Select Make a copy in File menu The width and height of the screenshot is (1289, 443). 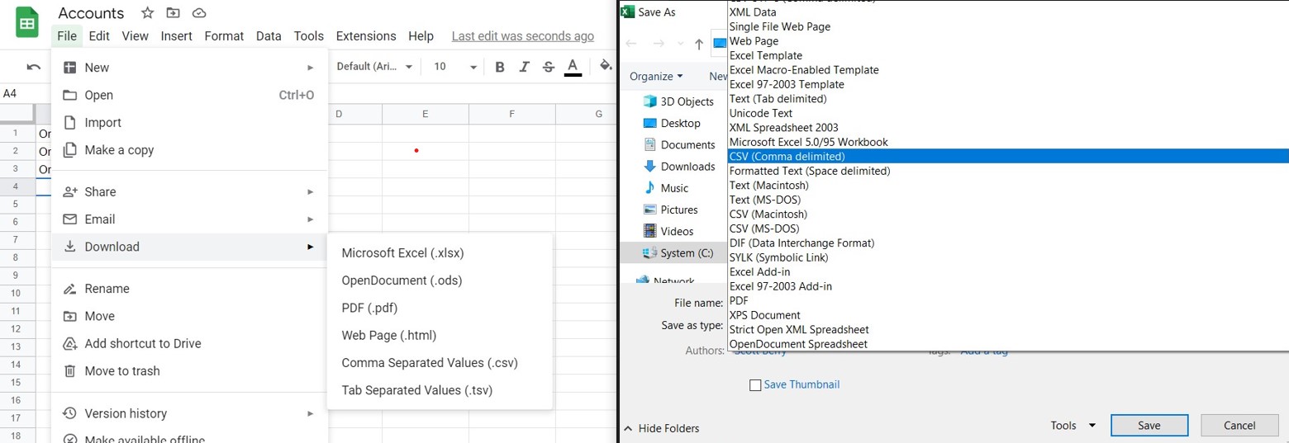pyautogui.click(x=189, y=150)
